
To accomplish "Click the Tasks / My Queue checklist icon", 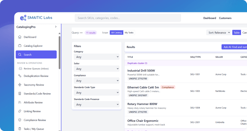I will pyautogui.click(x=20, y=129).
